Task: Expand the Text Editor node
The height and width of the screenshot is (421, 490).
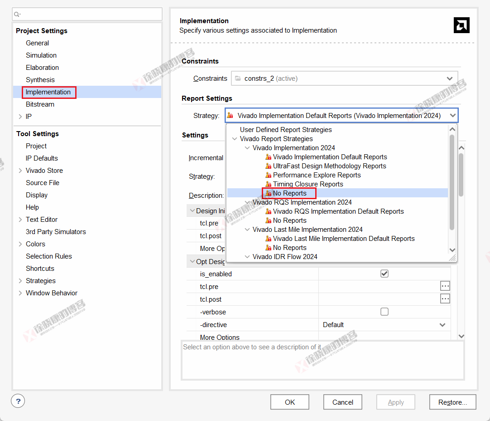Action: click(x=20, y=220)
